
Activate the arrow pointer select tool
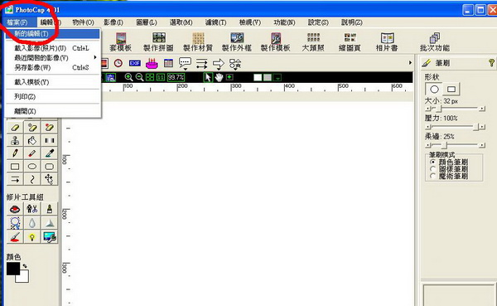(208, 77)
